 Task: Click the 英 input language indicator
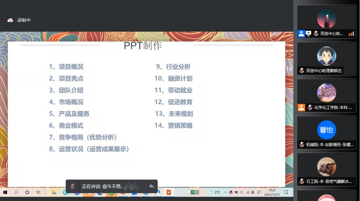[x=253, y=193]
